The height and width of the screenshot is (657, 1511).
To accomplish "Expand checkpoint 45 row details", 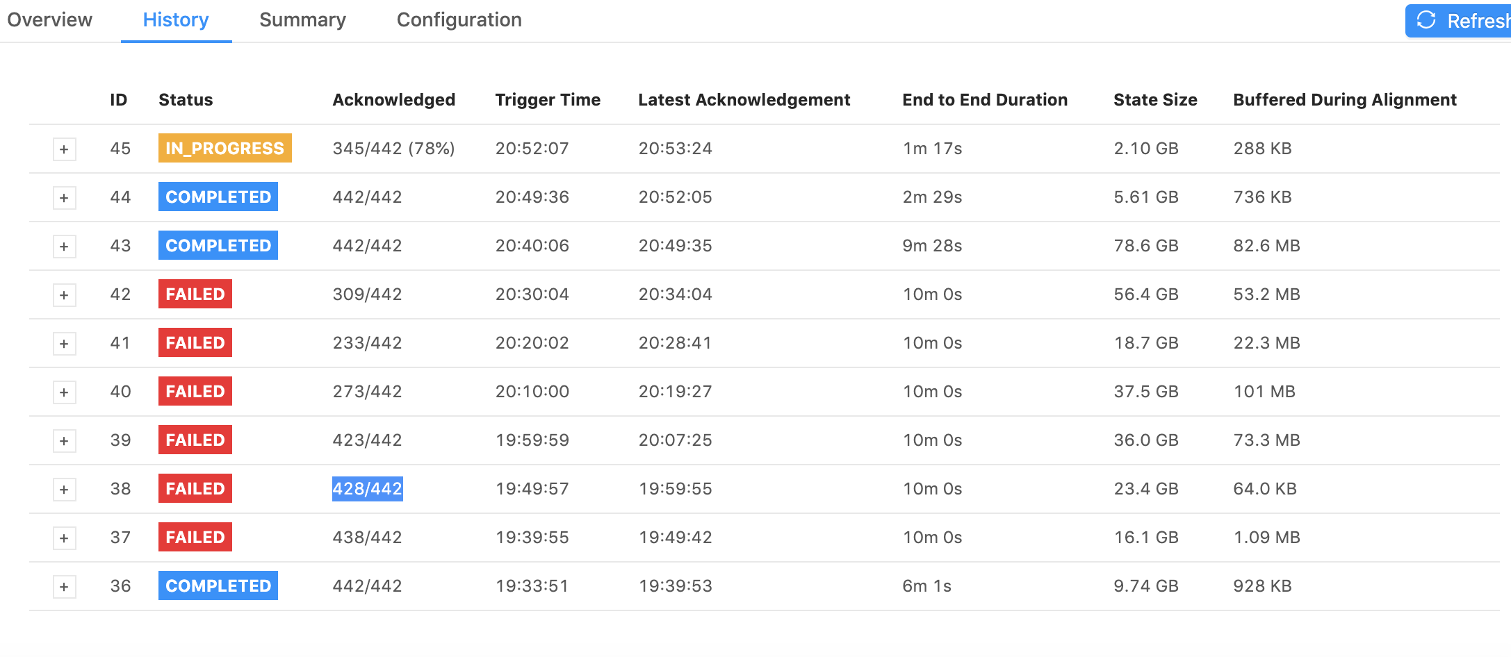I will click(64, 149).
